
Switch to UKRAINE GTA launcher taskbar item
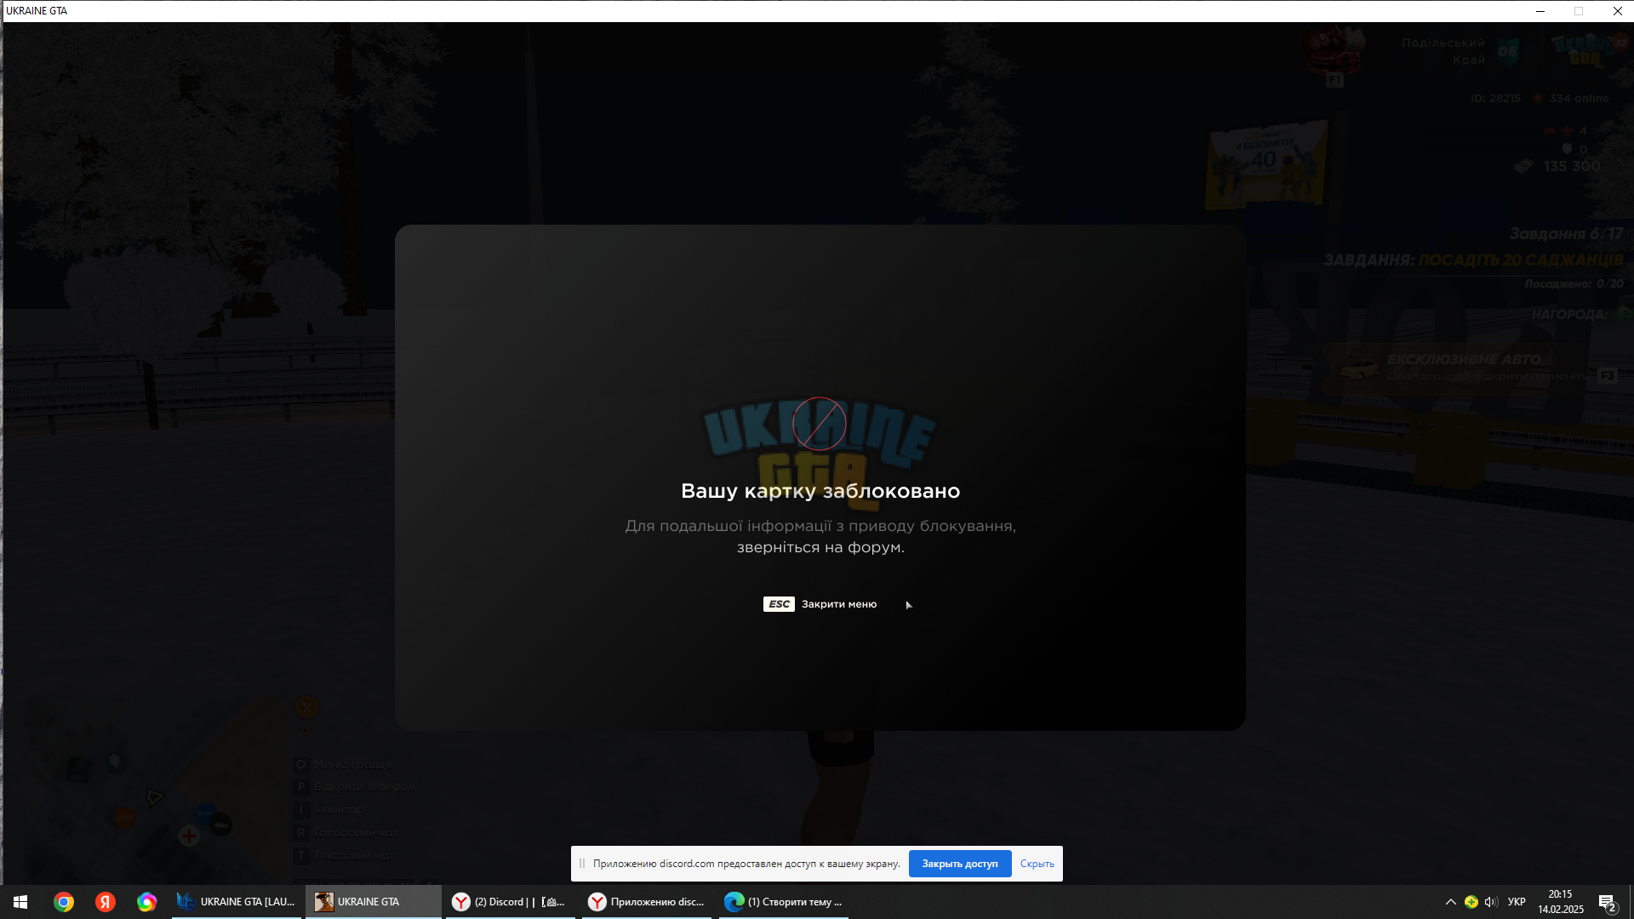click(x=237, y=902)
